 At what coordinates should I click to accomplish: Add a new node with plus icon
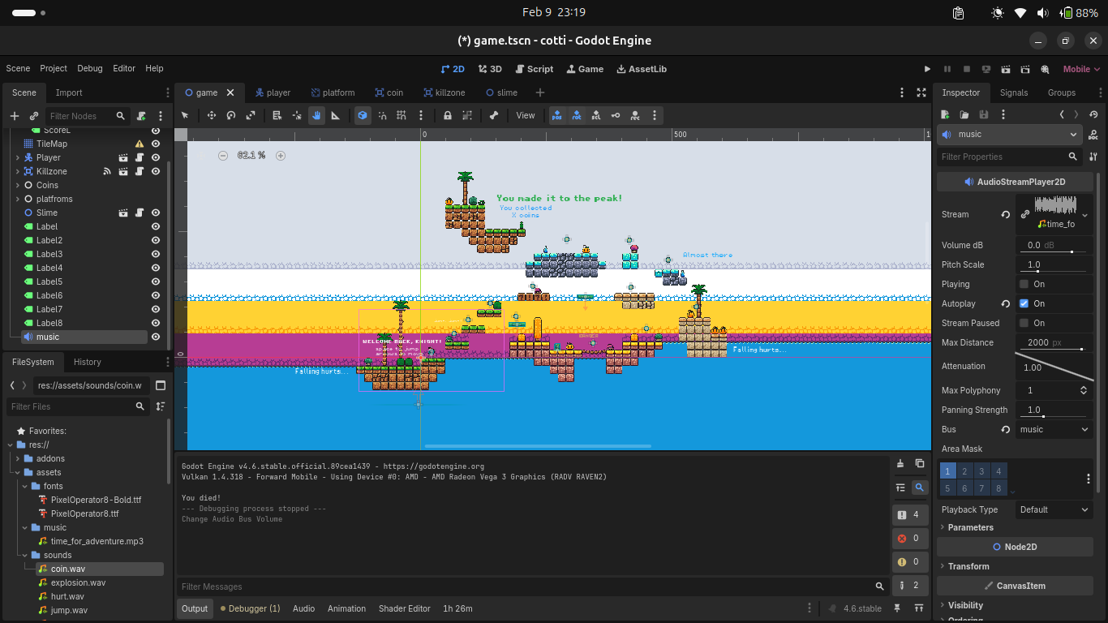click(x=14, y=116)
